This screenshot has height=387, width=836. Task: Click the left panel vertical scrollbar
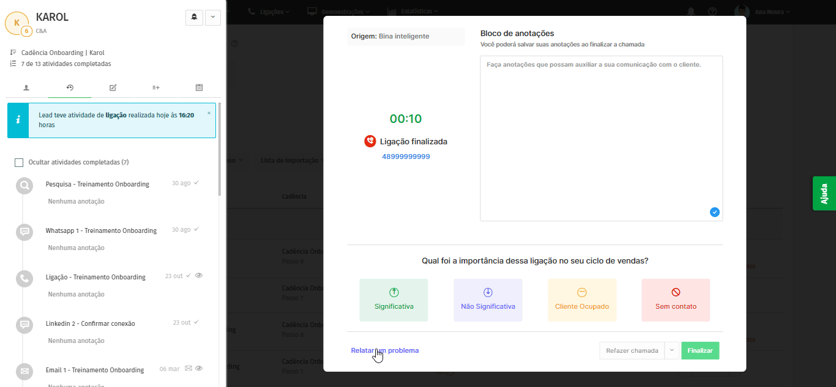point(220,150)
